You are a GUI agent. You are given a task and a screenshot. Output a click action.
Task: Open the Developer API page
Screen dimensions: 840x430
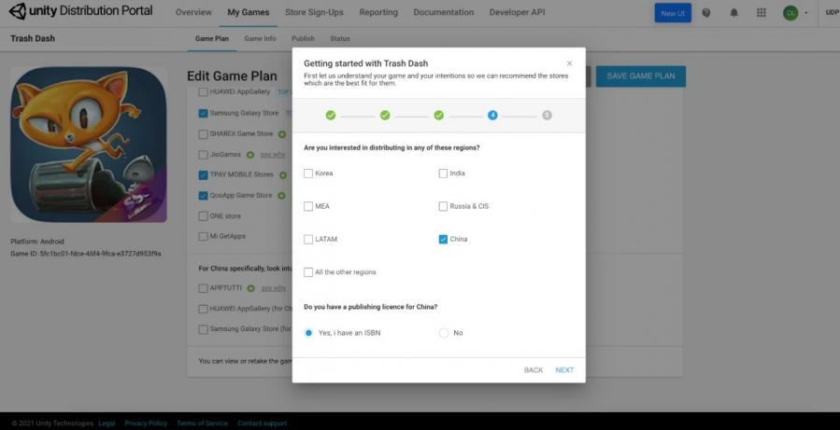point(517,12)
